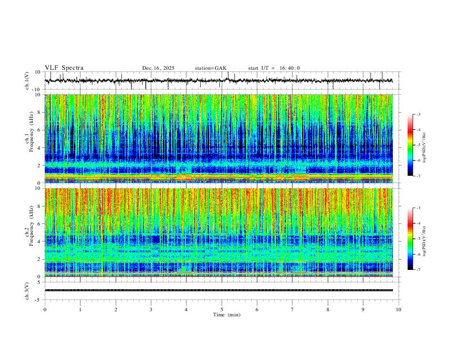Click the "4" kHz tick on ch.2 frequency axis
This screenshot has width=449, height=347.
pos(39,242)
